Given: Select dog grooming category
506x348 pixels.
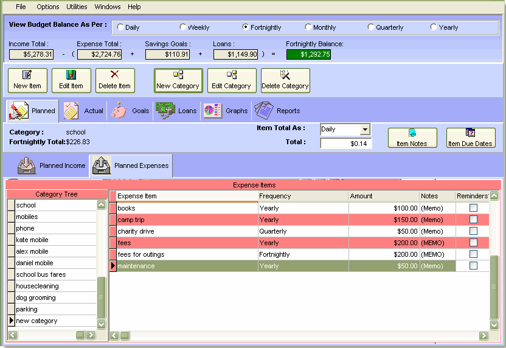Looking at the screenshot, I should [x=55, y=298].
